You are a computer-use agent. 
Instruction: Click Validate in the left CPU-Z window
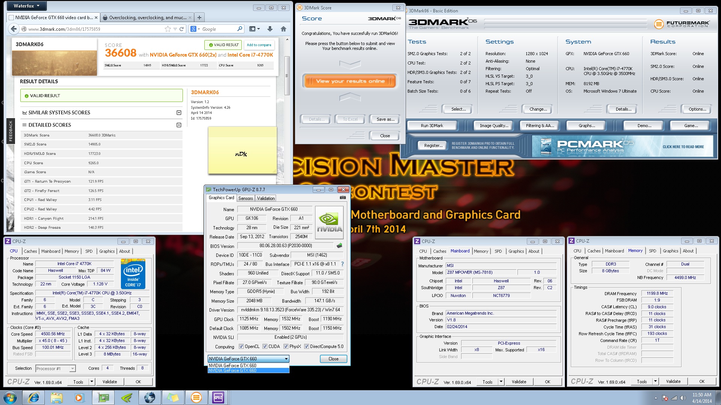click(x=110, y=382)
